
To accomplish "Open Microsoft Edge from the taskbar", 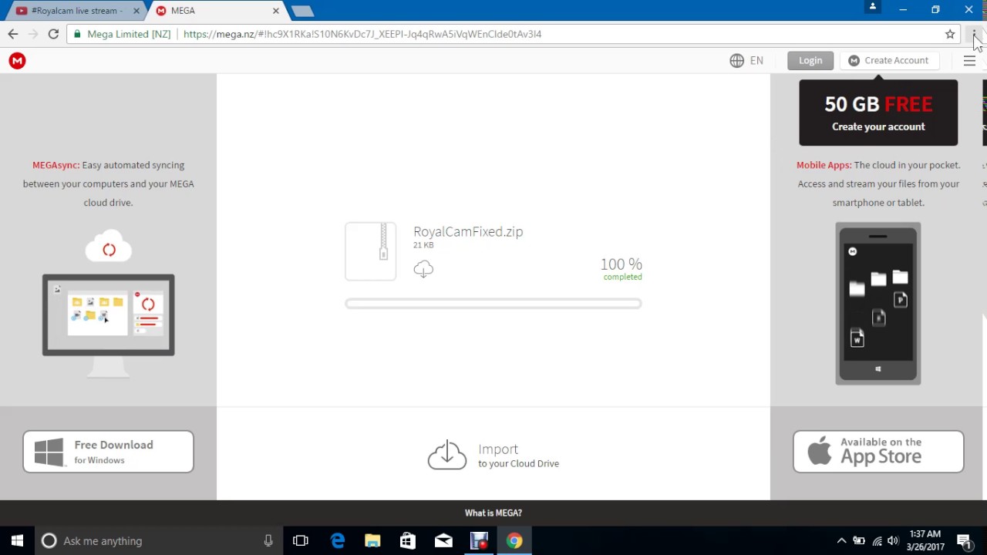I will pyautogui.click(x=338, y=541).
